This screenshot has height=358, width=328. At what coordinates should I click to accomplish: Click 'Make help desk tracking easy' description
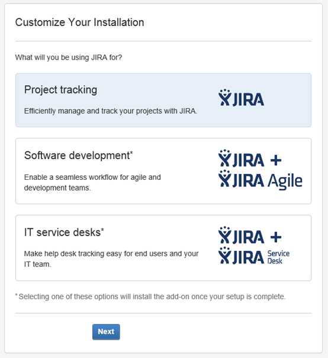[111, 259]
